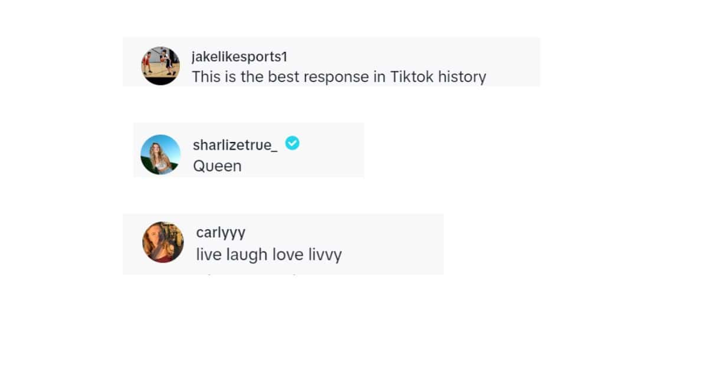708x370 pixels.
Task: Click carlyyy's comment card
Action: coord(283,243)
